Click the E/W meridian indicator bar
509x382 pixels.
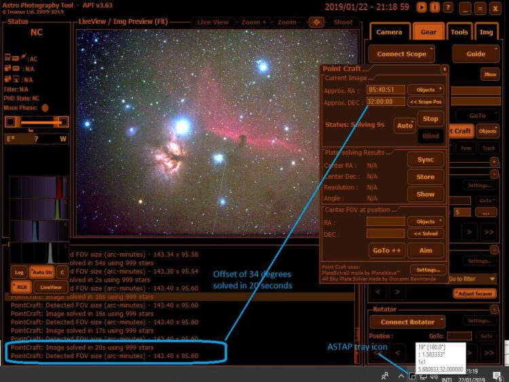[x=37, y=139]
